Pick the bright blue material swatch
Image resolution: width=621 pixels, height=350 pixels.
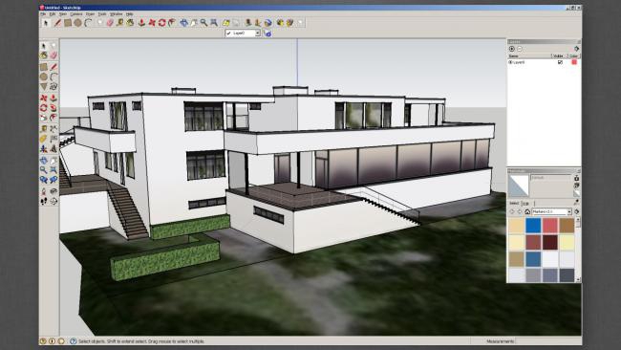coord(533,225)
